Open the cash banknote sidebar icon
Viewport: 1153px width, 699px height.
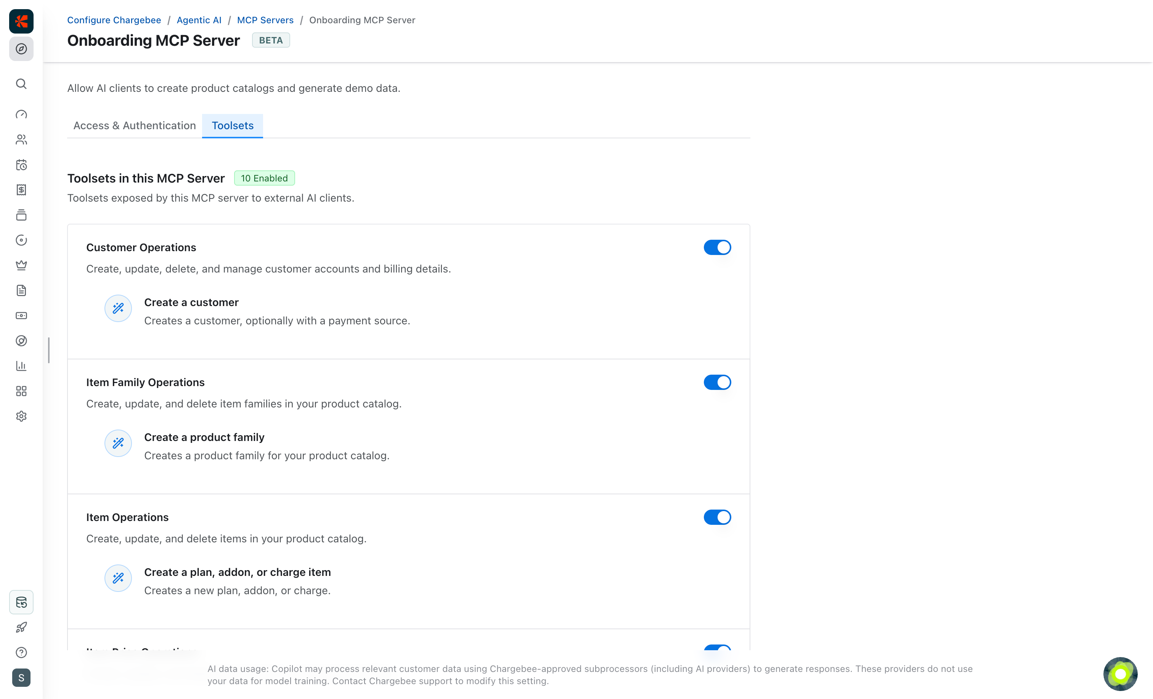[x=21, y=315]
